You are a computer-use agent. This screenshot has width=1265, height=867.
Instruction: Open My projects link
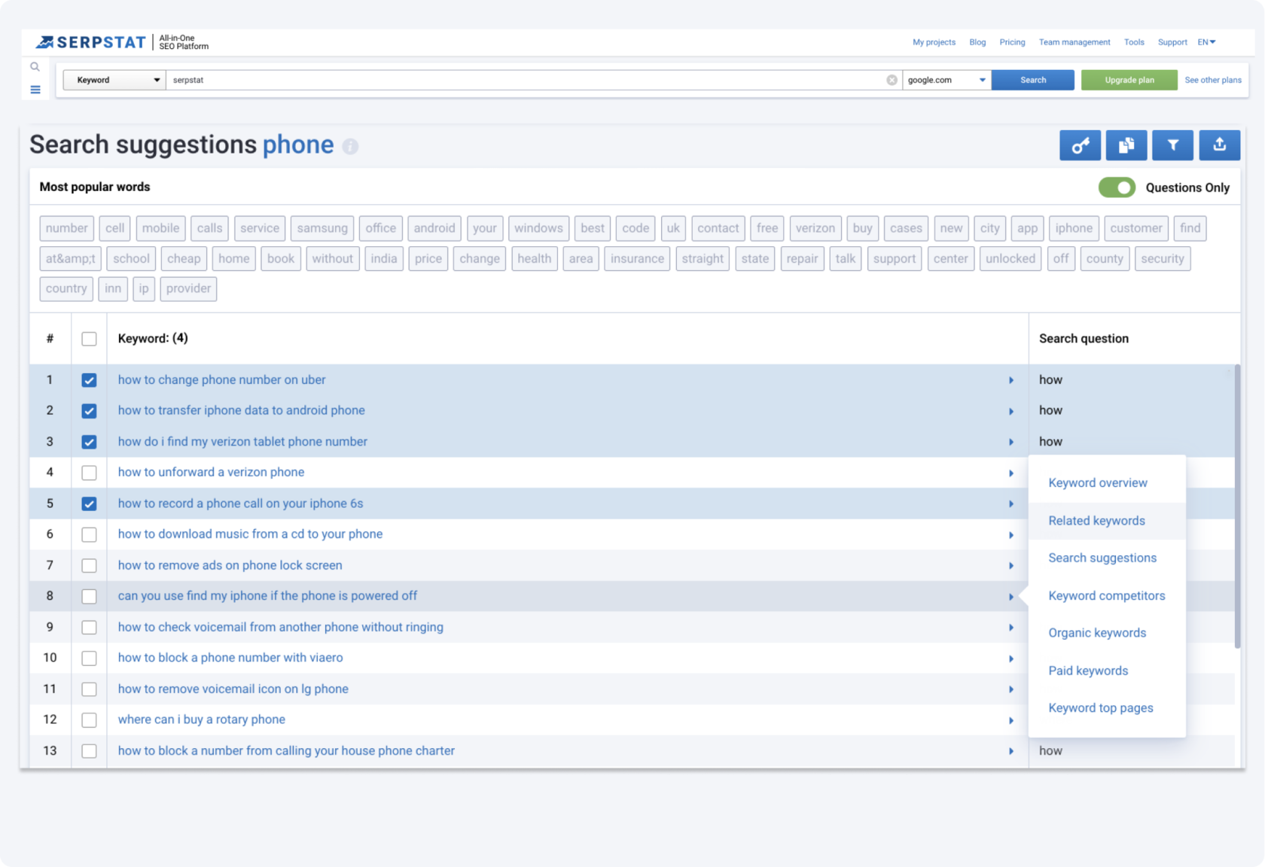(934, 42)
